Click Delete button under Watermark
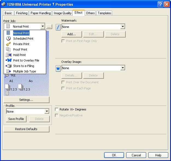 click(115, 34)
